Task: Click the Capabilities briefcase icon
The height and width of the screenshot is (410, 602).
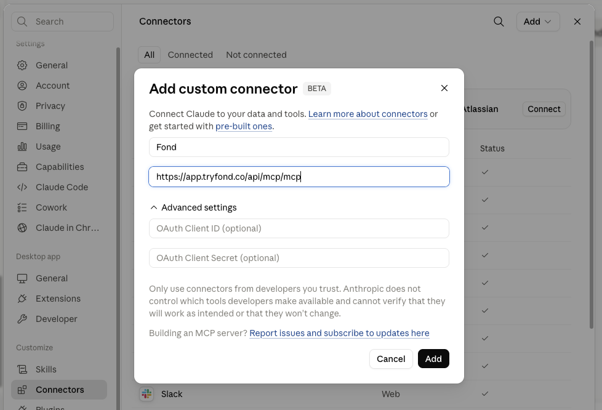Action: (22, 167)
